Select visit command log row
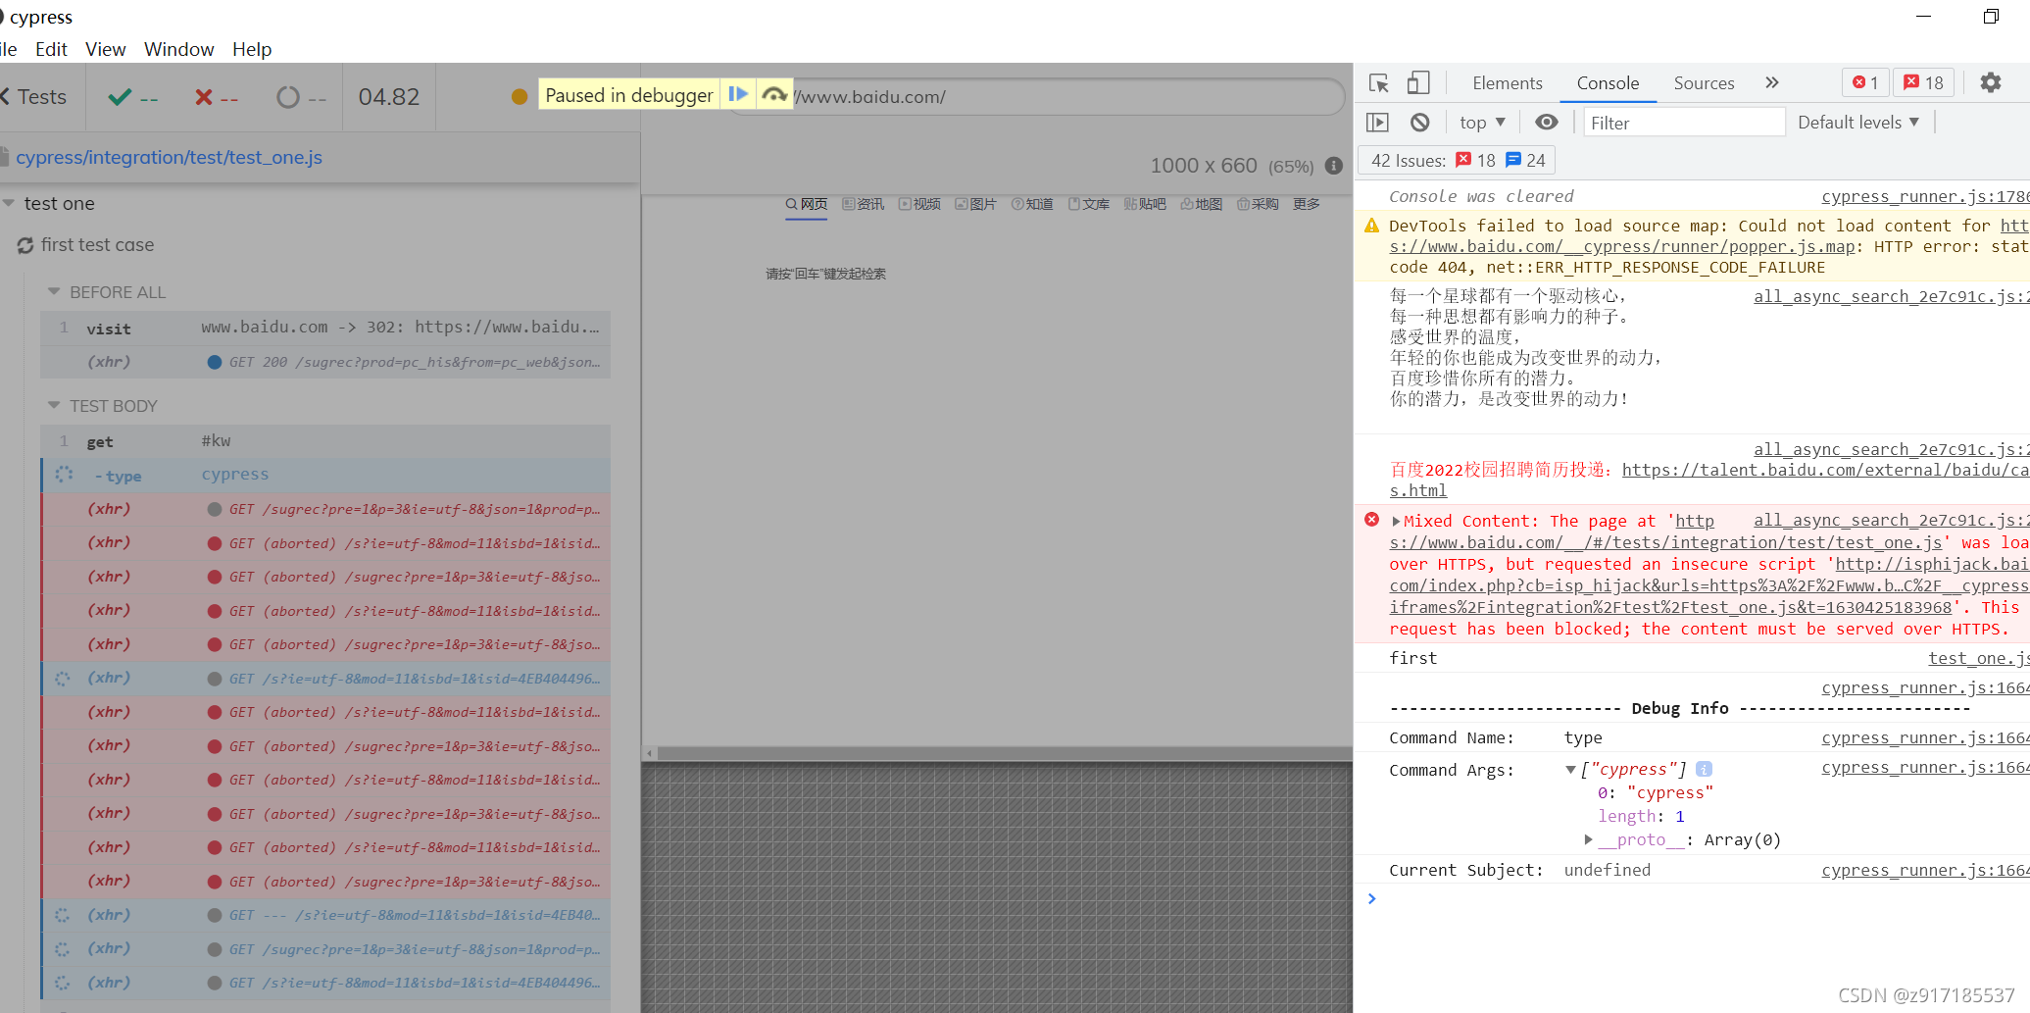 (x=325, y=328)
